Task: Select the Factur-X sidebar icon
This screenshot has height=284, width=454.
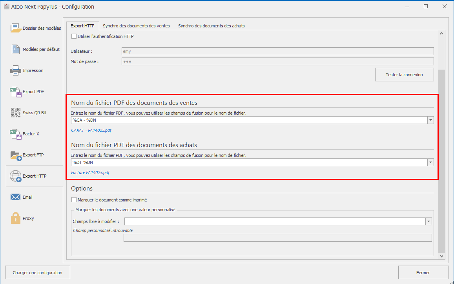Action: pyautogui.click(x=16, y=134)
